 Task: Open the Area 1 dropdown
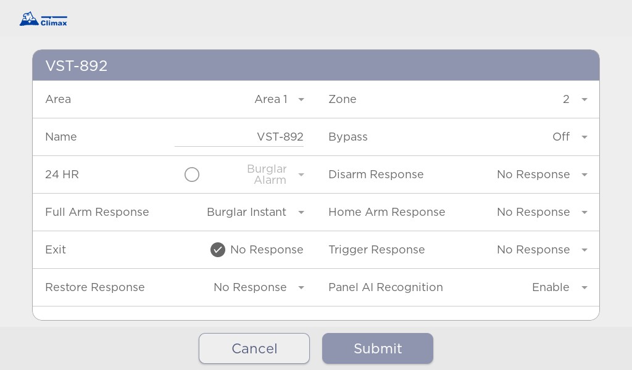tap(279, 99)
